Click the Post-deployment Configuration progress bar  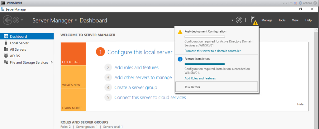[204, 37]
